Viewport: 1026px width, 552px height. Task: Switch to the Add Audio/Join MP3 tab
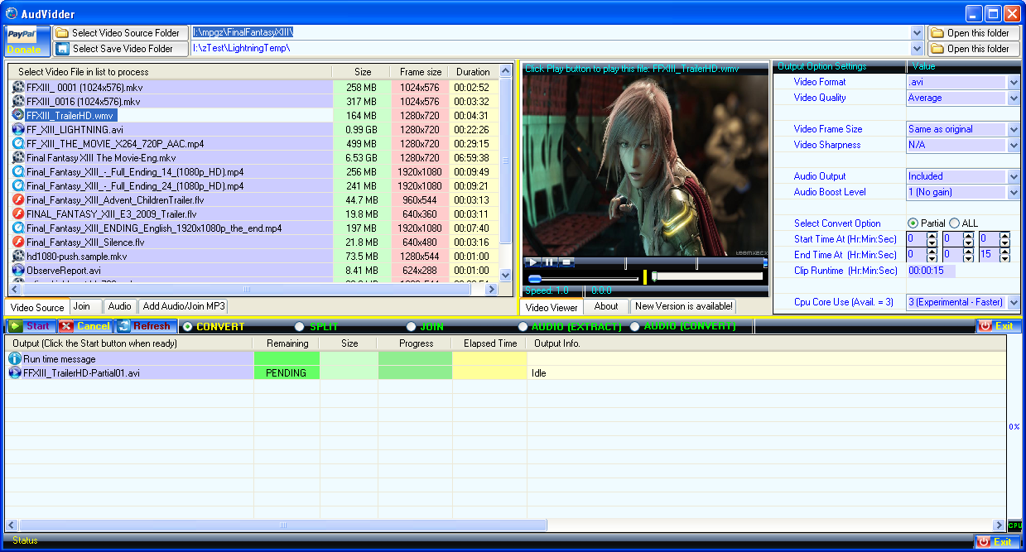[184, 306]
